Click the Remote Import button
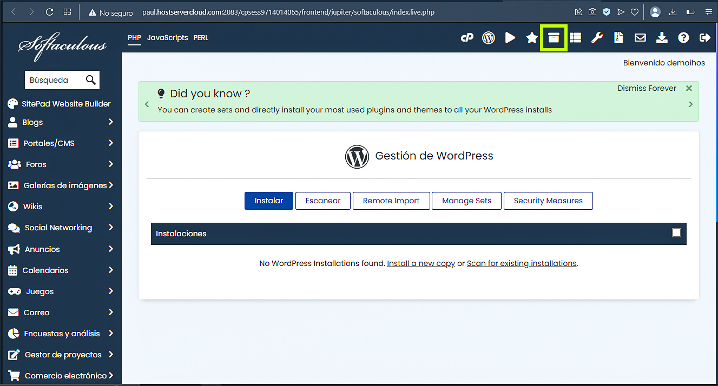Image resolution: width=718 pixels, height=386 pixels. (391, 201)
